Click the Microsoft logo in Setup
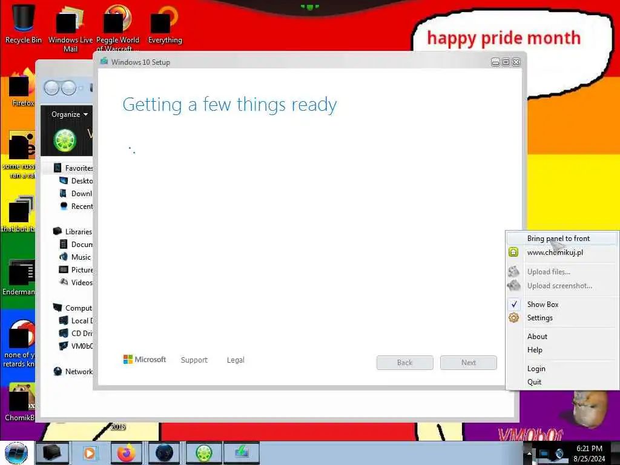This screenshot has width=620, height=465. pos(145,360)
